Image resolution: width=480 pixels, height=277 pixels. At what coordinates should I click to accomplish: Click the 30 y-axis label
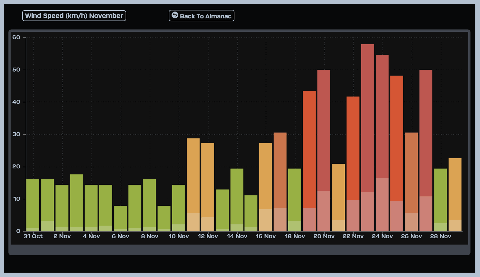point(16,134)
